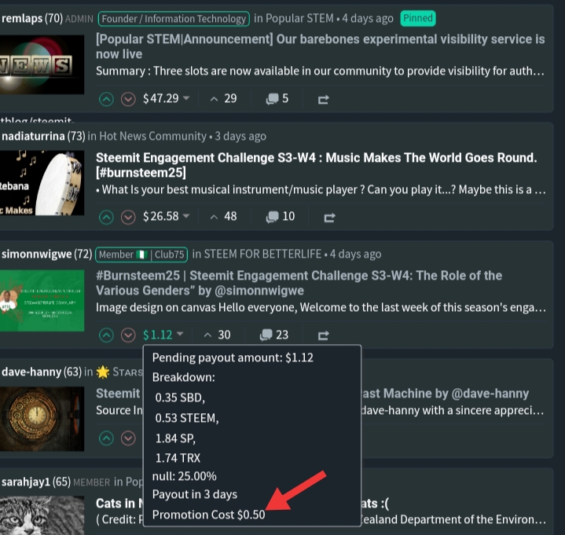Upvote the simonnwigwe Various Genders post
Image resolution: width=565 pixels, height=535 pixels.
106,335
